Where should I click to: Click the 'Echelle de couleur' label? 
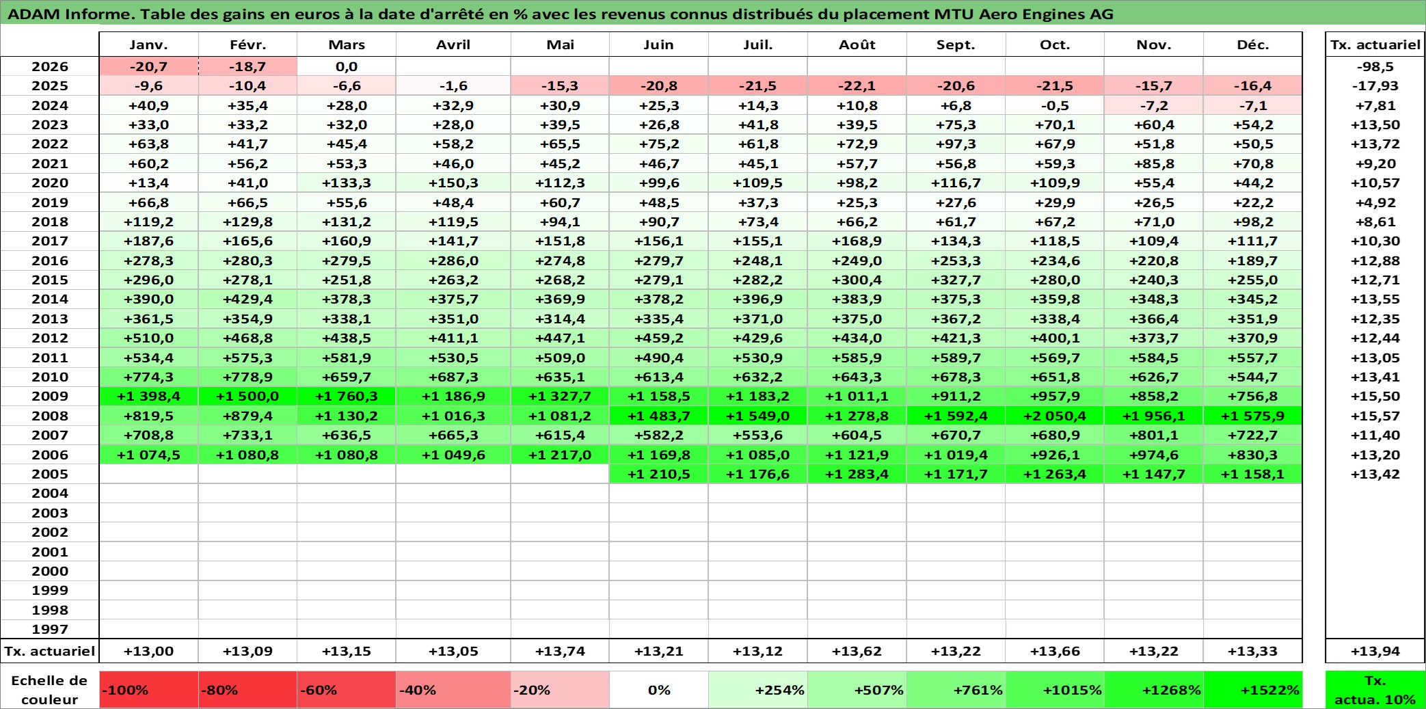pos(50,690)
